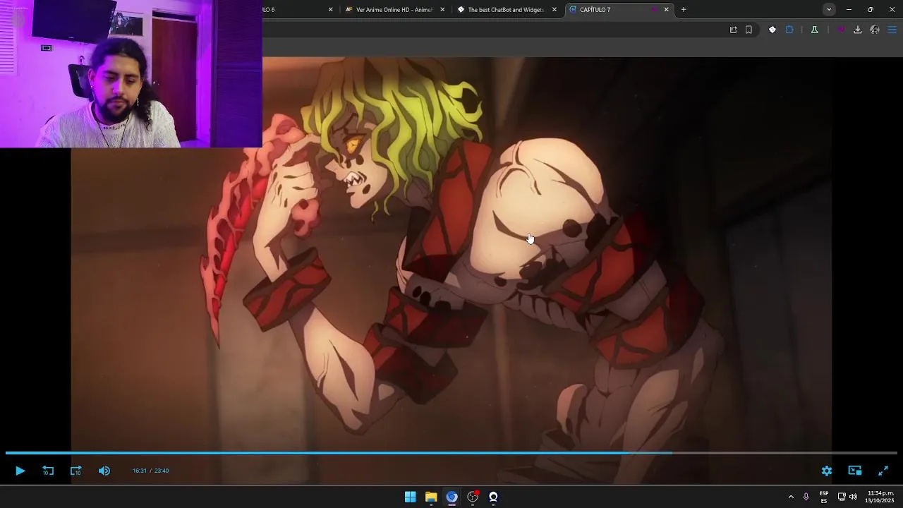Viewport: 903px width, 508px height.
Task: Rewind the video 10 seconds
Action: click(48, 471)
